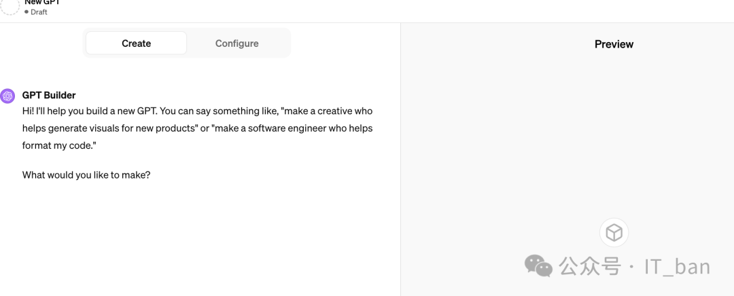Viewport: 734px width, 296px height.
Task: Click the cube icon in Preview panel
Action: (x=614, y=233)
